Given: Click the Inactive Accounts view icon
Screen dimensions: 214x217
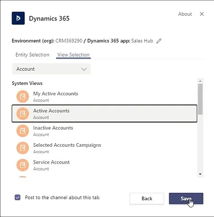Looking at the screenshot, I should [x=23, y=131].
